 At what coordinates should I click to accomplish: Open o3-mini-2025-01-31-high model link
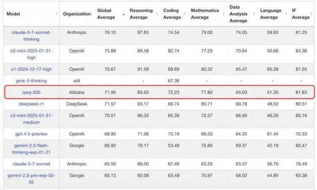pos(31,54)
